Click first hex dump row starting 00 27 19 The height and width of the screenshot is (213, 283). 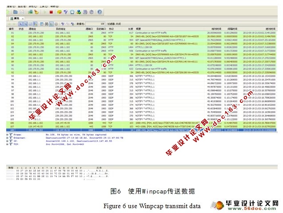(58, 170)
